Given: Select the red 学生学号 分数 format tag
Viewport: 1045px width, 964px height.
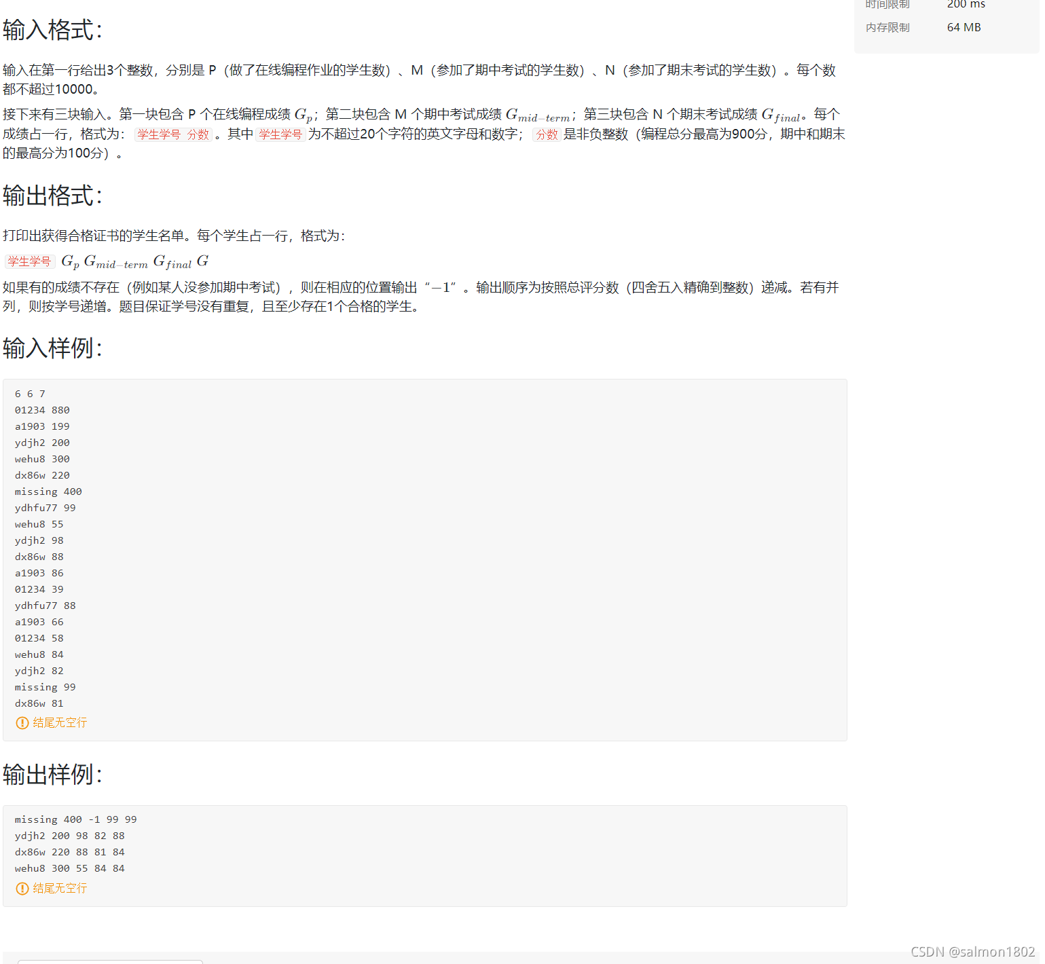Looking at the screenshot, I should pyautogui.click(x=172, y=134).
